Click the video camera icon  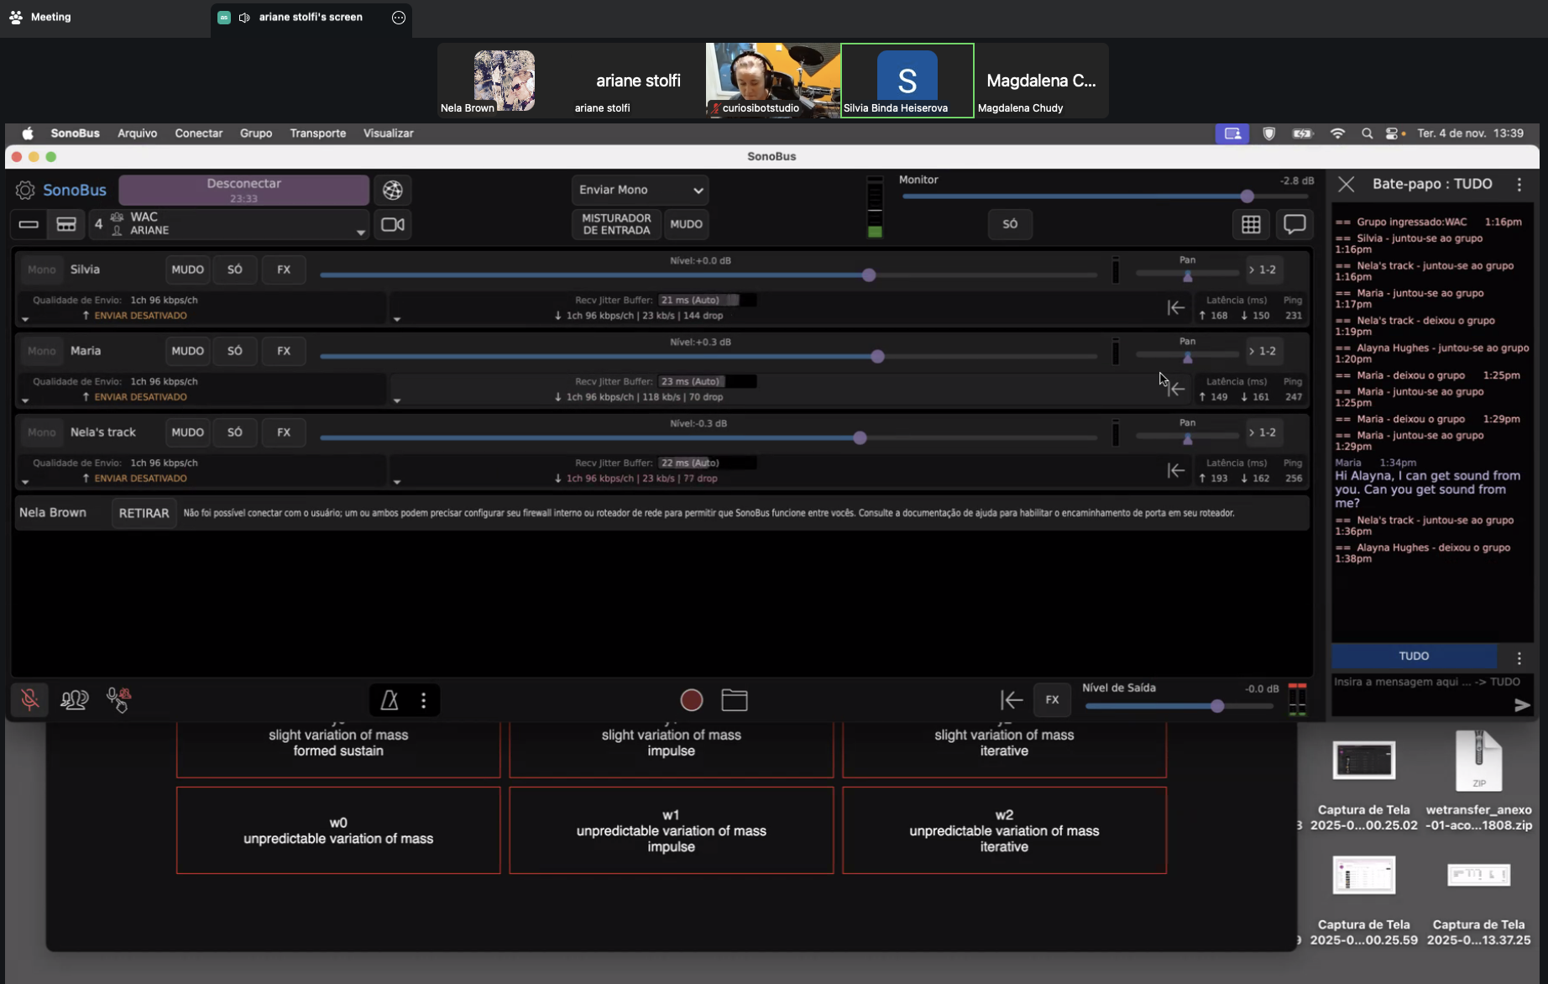tap(393, 224)
